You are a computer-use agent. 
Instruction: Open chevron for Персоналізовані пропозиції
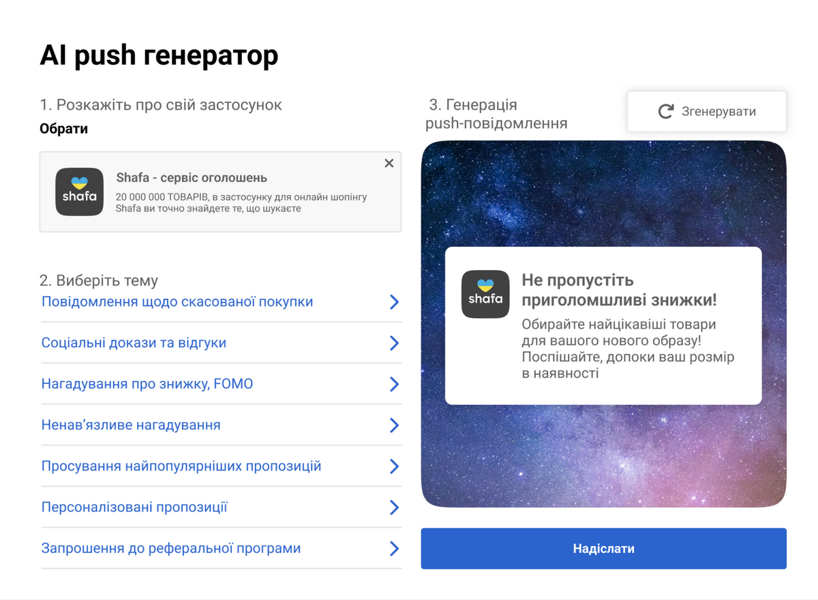point(394,507)
